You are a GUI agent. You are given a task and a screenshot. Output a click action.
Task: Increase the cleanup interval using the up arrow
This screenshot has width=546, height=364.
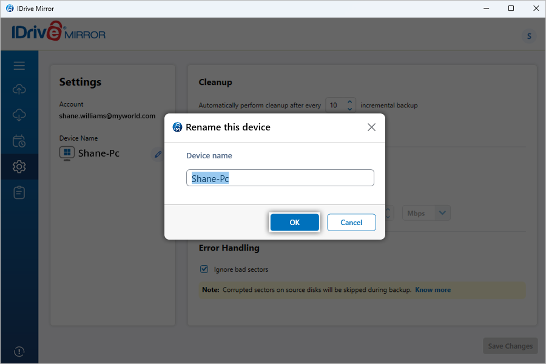[x=349, y=102]
